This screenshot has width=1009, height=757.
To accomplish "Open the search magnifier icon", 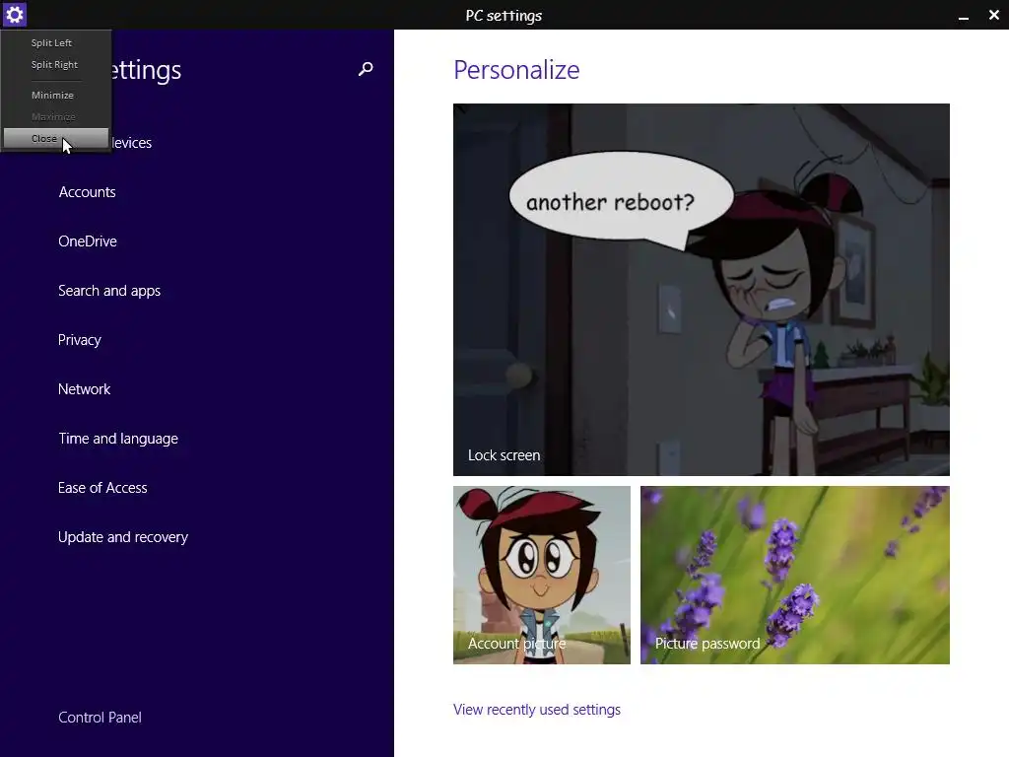I will point(366,69).
